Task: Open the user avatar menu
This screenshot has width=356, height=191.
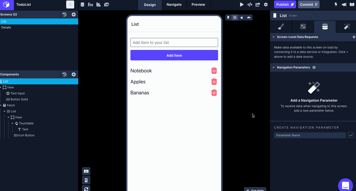Action: [x=70, y=4]
